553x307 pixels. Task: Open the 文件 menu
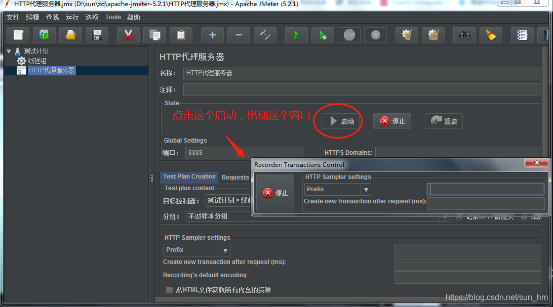(x=13, y=17)
